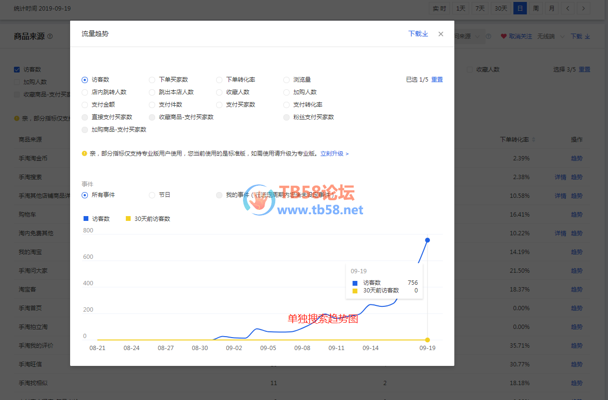
Task: Close the 流量趋势 dialog with X icon
Action: (440, 34)
